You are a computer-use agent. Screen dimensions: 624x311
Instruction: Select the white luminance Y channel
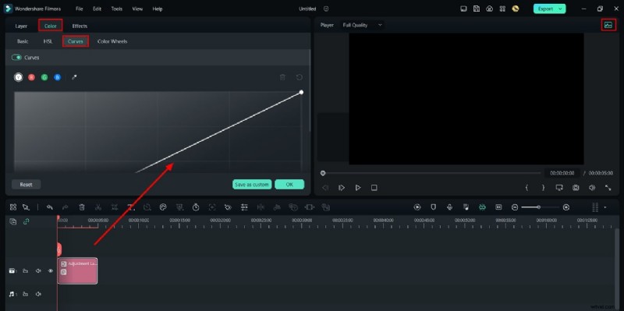(x=18, y=77)
